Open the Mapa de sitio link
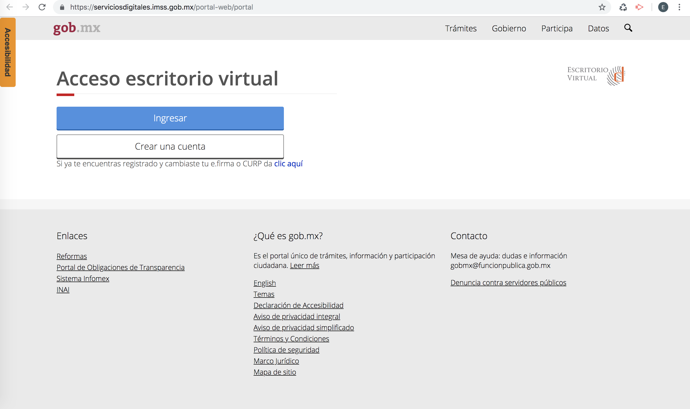This screenshot has width=690, height=409. pyautogui.click(x=275, y=372)
